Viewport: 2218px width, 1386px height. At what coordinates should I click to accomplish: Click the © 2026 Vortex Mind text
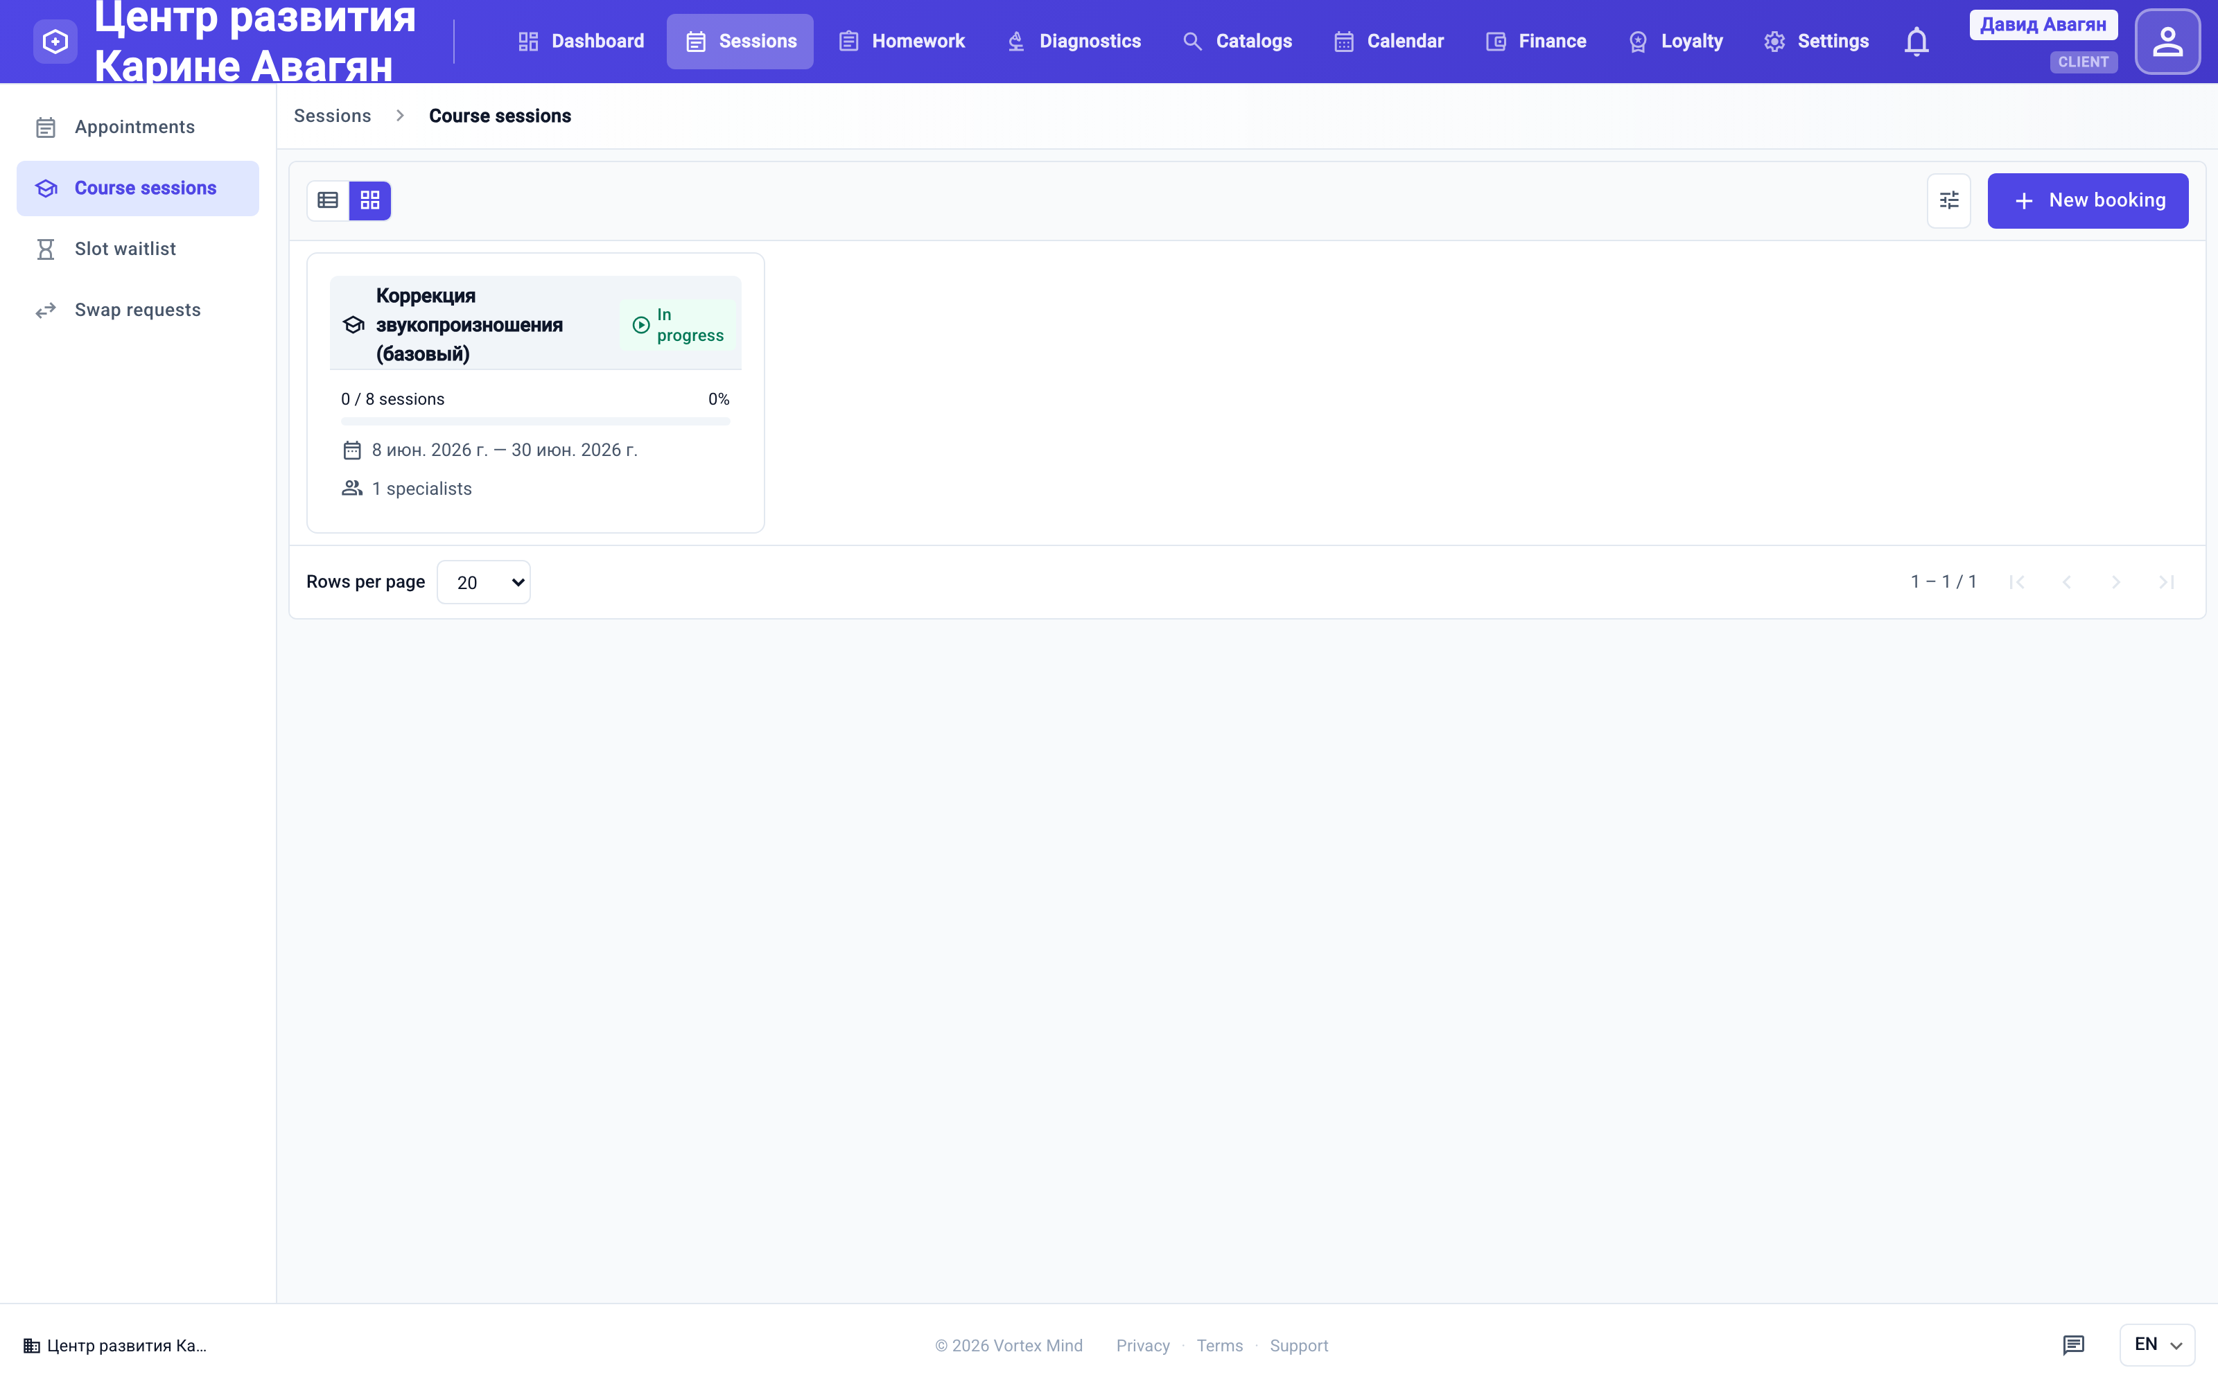coord(1008,1346)
